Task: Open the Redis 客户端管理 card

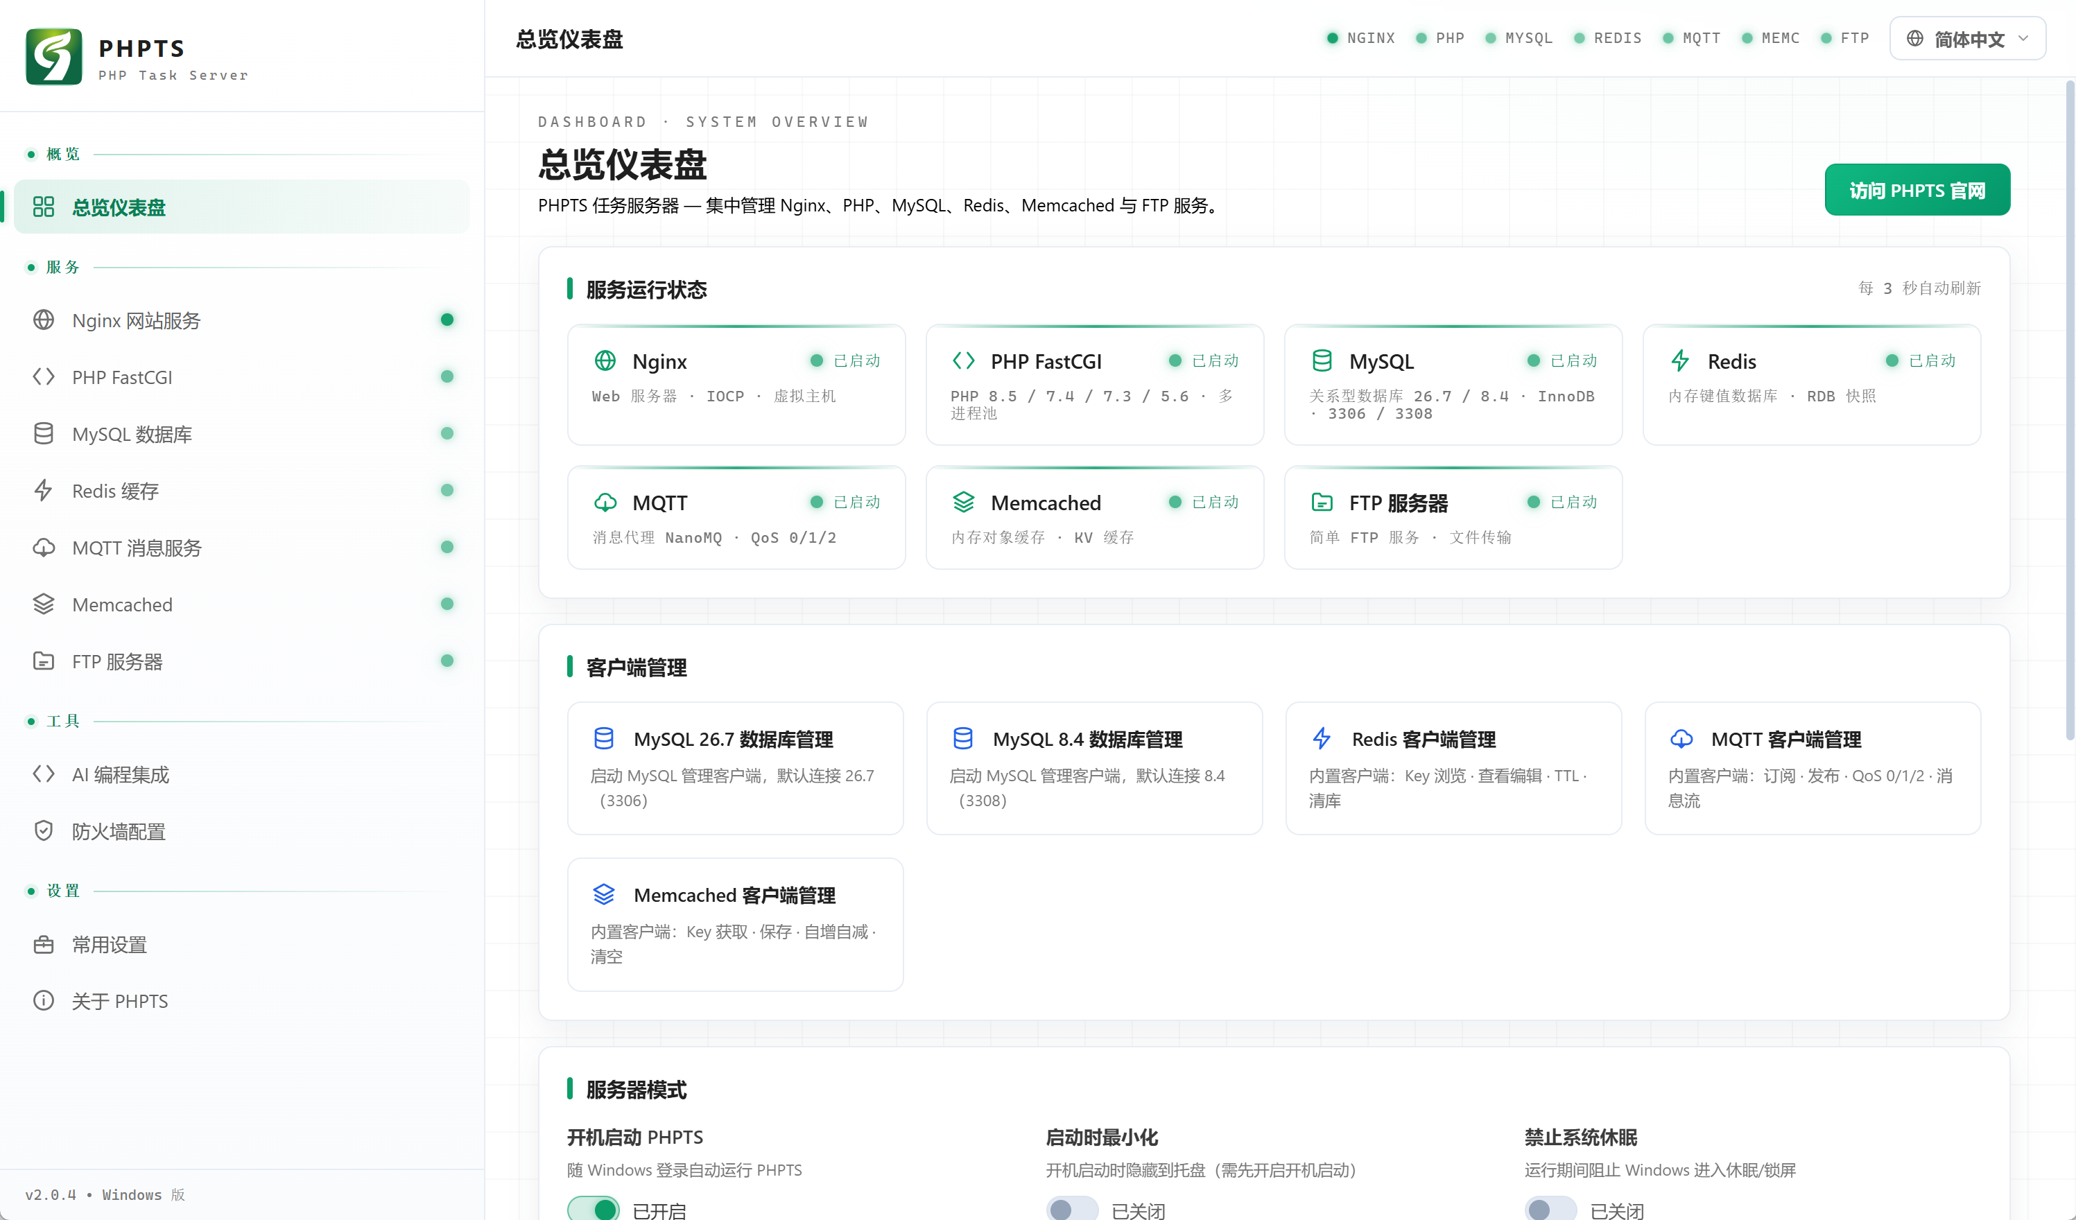Action: (x=1453, y=768)
